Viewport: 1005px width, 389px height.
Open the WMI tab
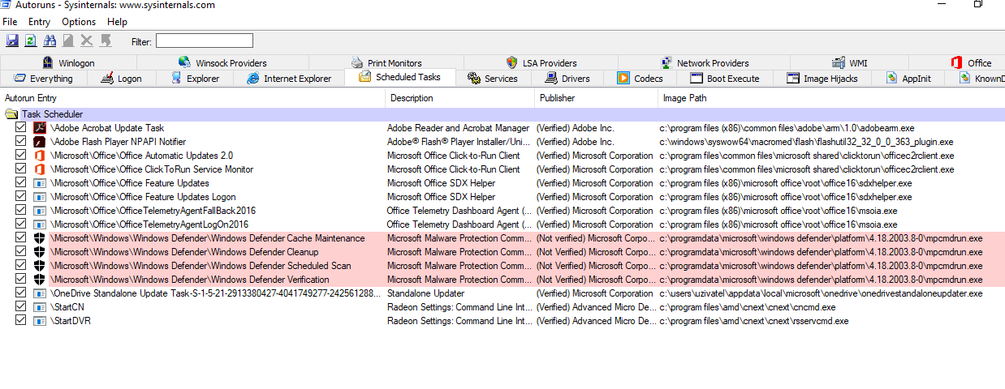coord(850,62)
